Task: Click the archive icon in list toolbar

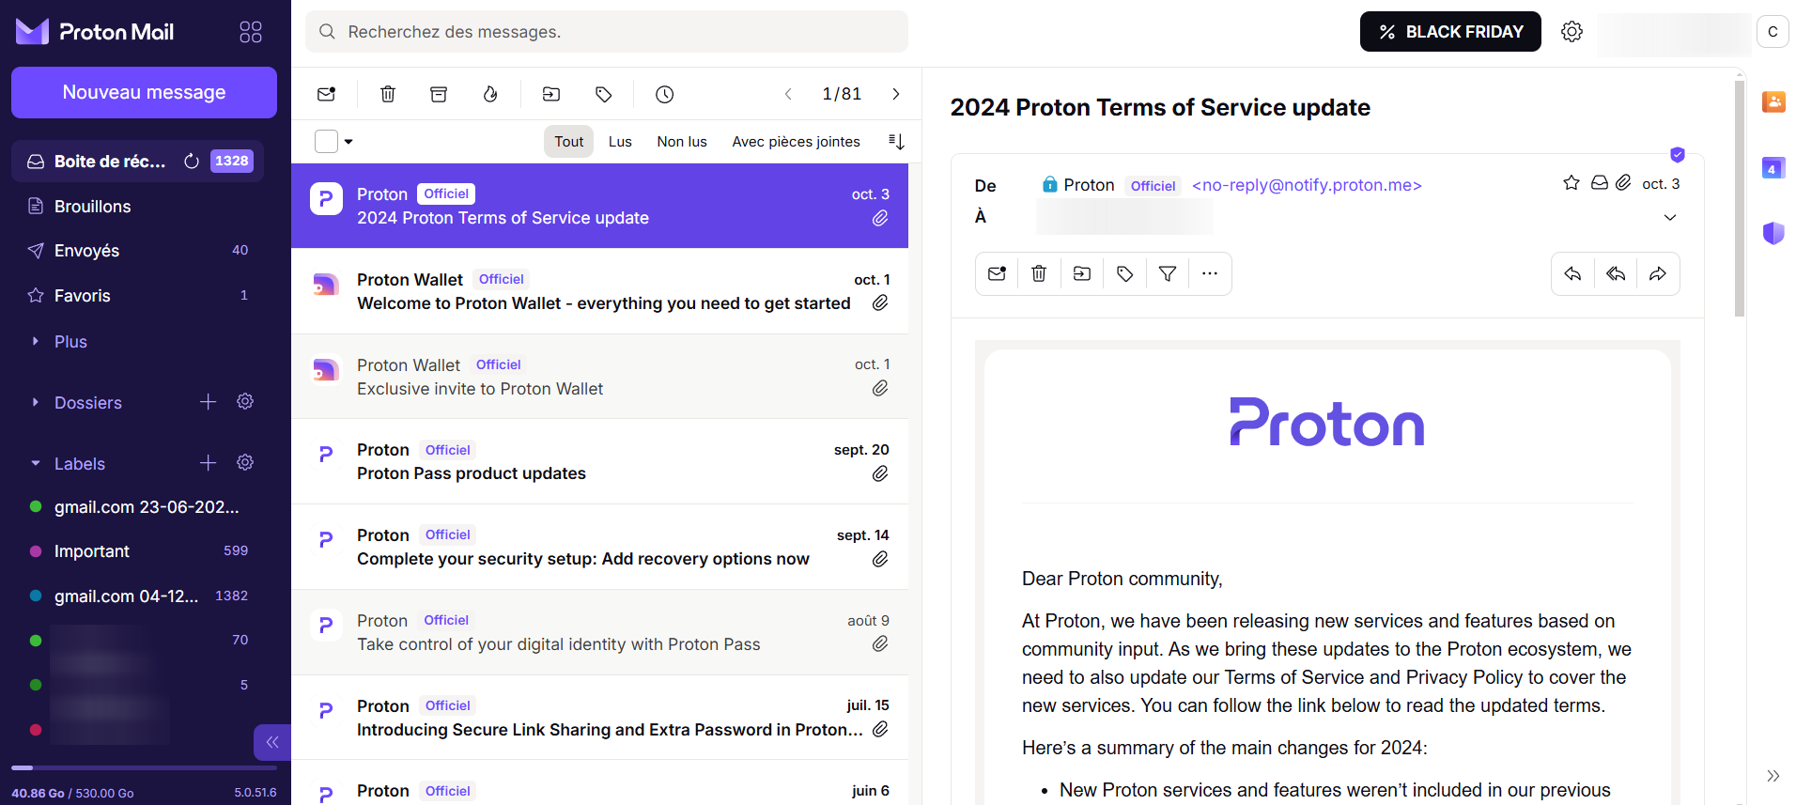Action: coord(439,94)
